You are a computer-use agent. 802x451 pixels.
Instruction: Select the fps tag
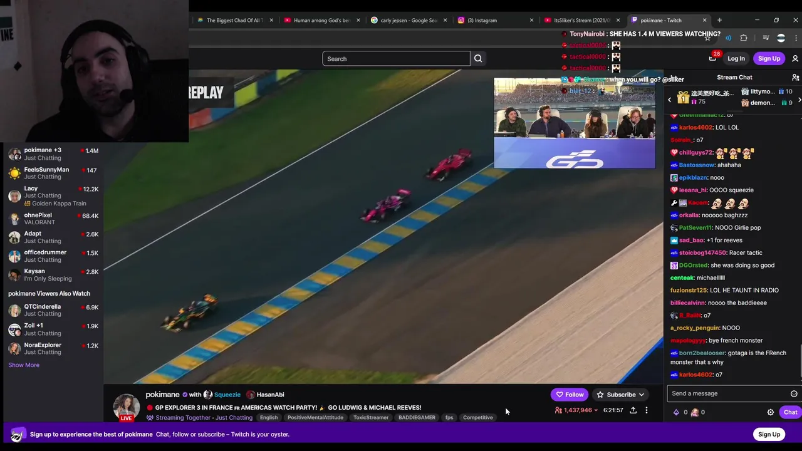449,418
